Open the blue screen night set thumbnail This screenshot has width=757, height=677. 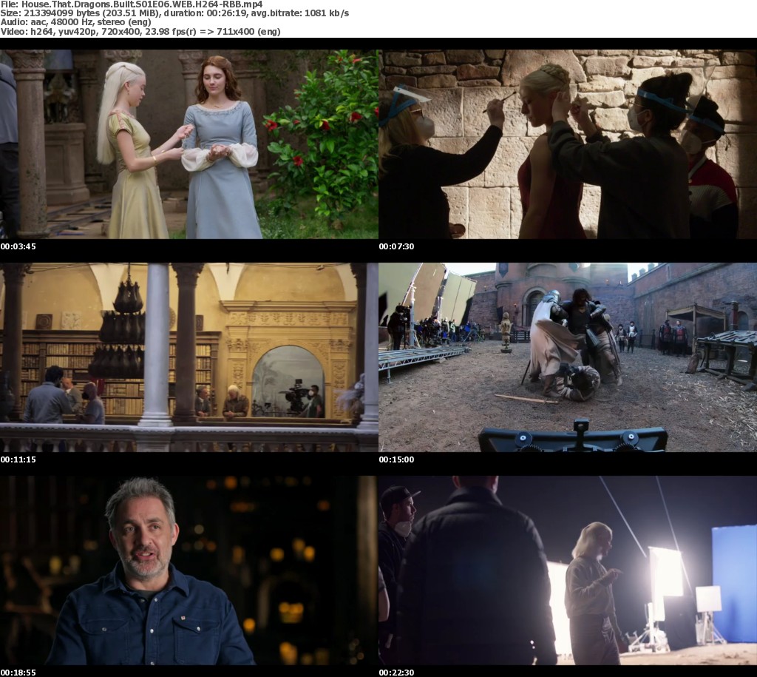tap(568, 570)
